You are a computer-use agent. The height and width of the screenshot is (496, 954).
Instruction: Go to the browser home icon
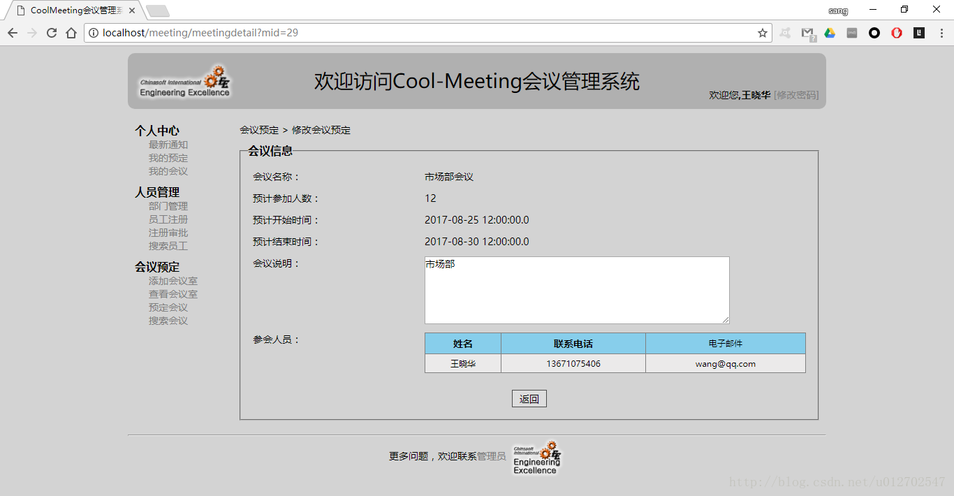(x=71, y=33)
